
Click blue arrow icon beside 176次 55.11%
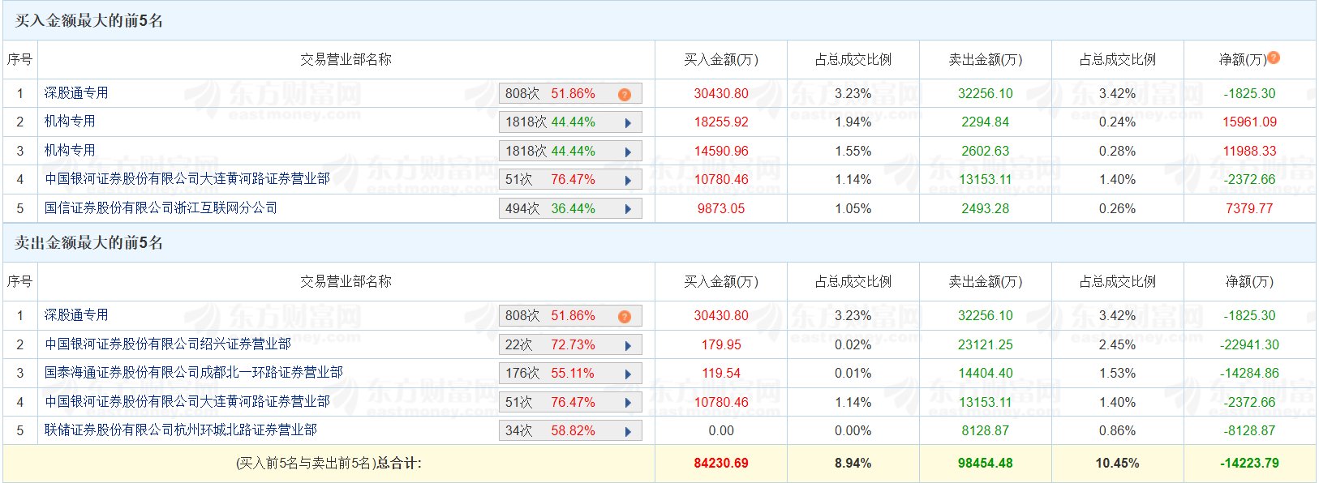[x=628, y=374]
